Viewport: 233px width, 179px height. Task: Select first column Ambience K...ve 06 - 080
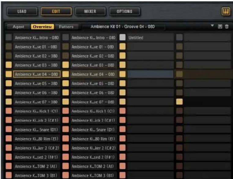coord(37,93)
